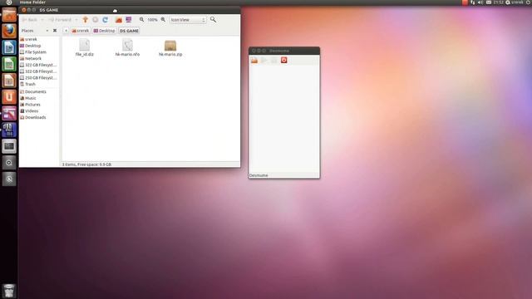
Task: Click the Open ROM folder icon in Desmume
Action: pyautogui.click(x=254, y=61)
